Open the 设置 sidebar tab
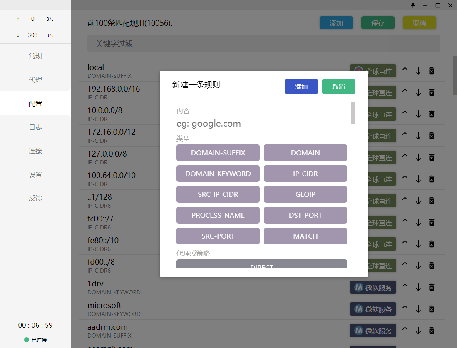This screenshot has height=348, width=457. (x=35, y=174)
